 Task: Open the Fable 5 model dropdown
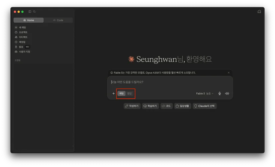click(x=205, y=93)
